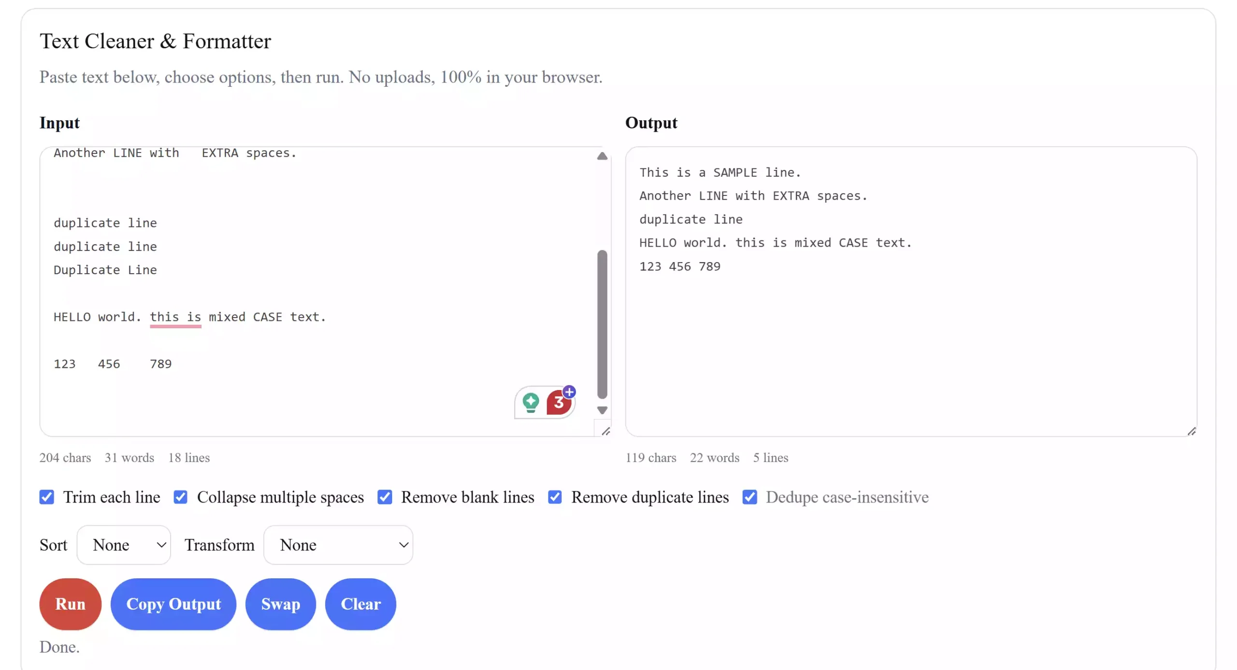Disable Dedupe case-insensitive option

(x=749, y=497)
